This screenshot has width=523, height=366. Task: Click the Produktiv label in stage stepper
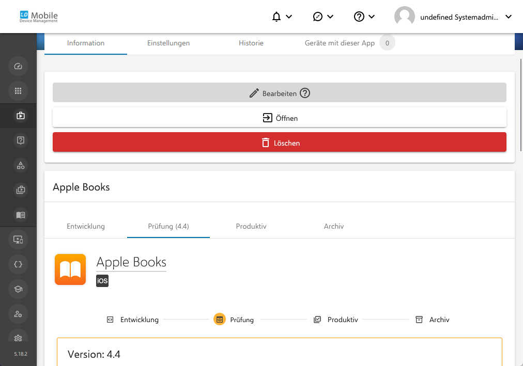(343, 320)
